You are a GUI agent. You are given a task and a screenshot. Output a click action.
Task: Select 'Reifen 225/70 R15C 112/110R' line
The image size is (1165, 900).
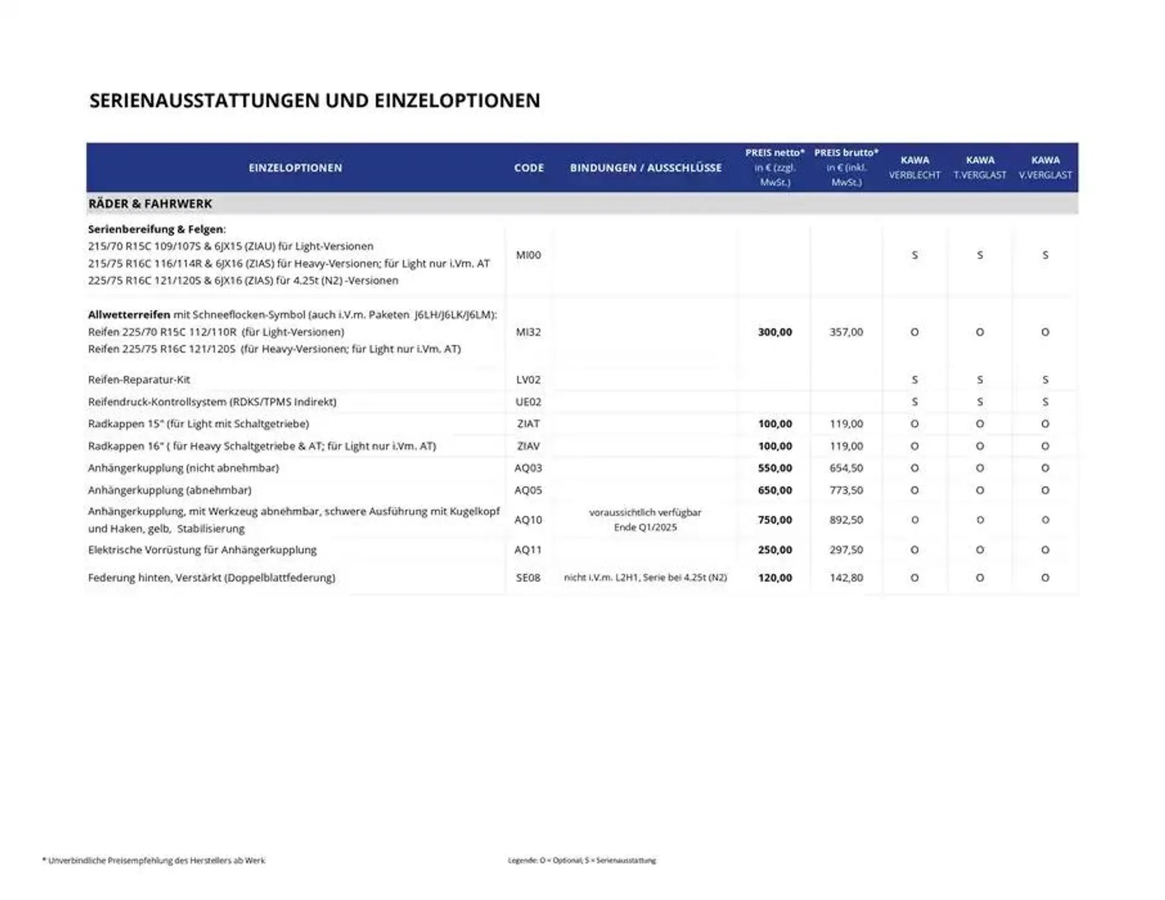[216, 332]
